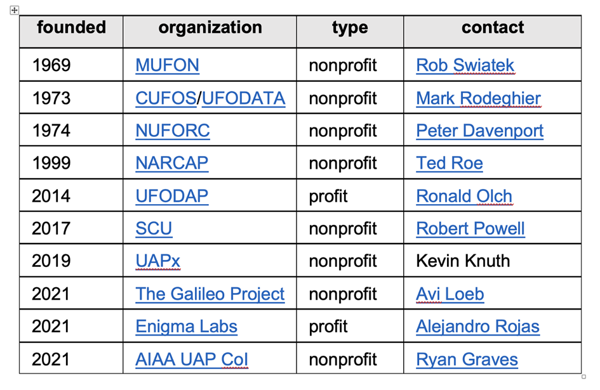Click the NARCAP link

click(172, 163)
